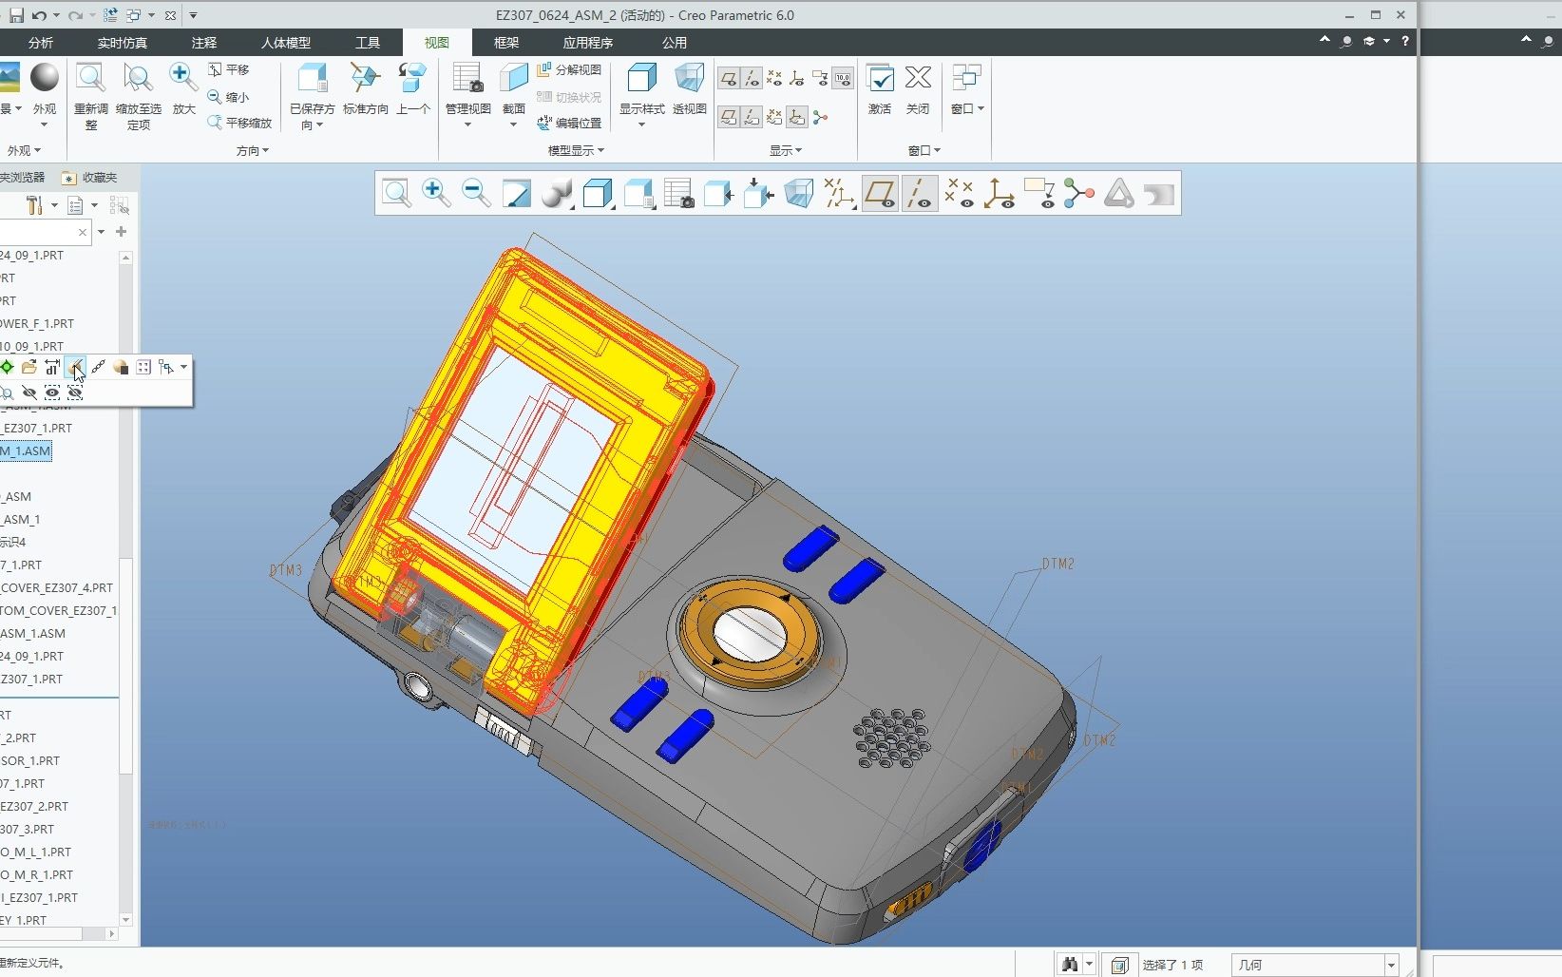Click the ribbon Zoom In (放大) button

pyautogui.click(x=183, y=89)
